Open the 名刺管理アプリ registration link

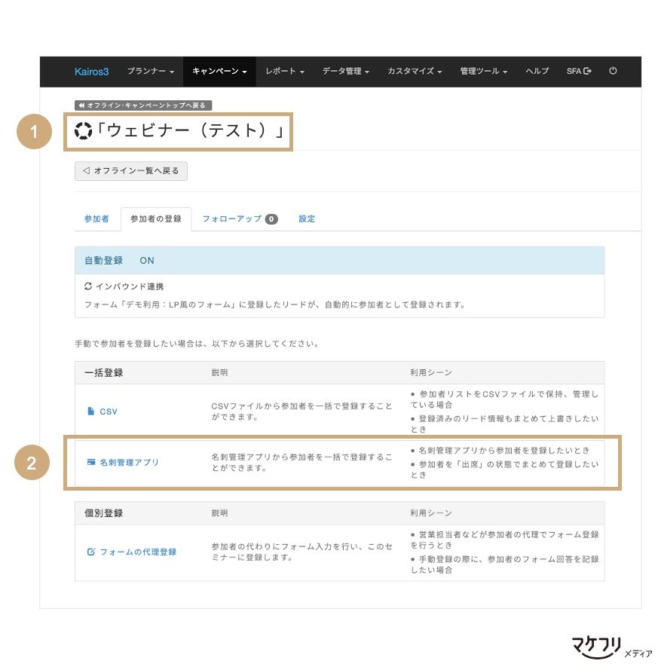tap(130, 463)
